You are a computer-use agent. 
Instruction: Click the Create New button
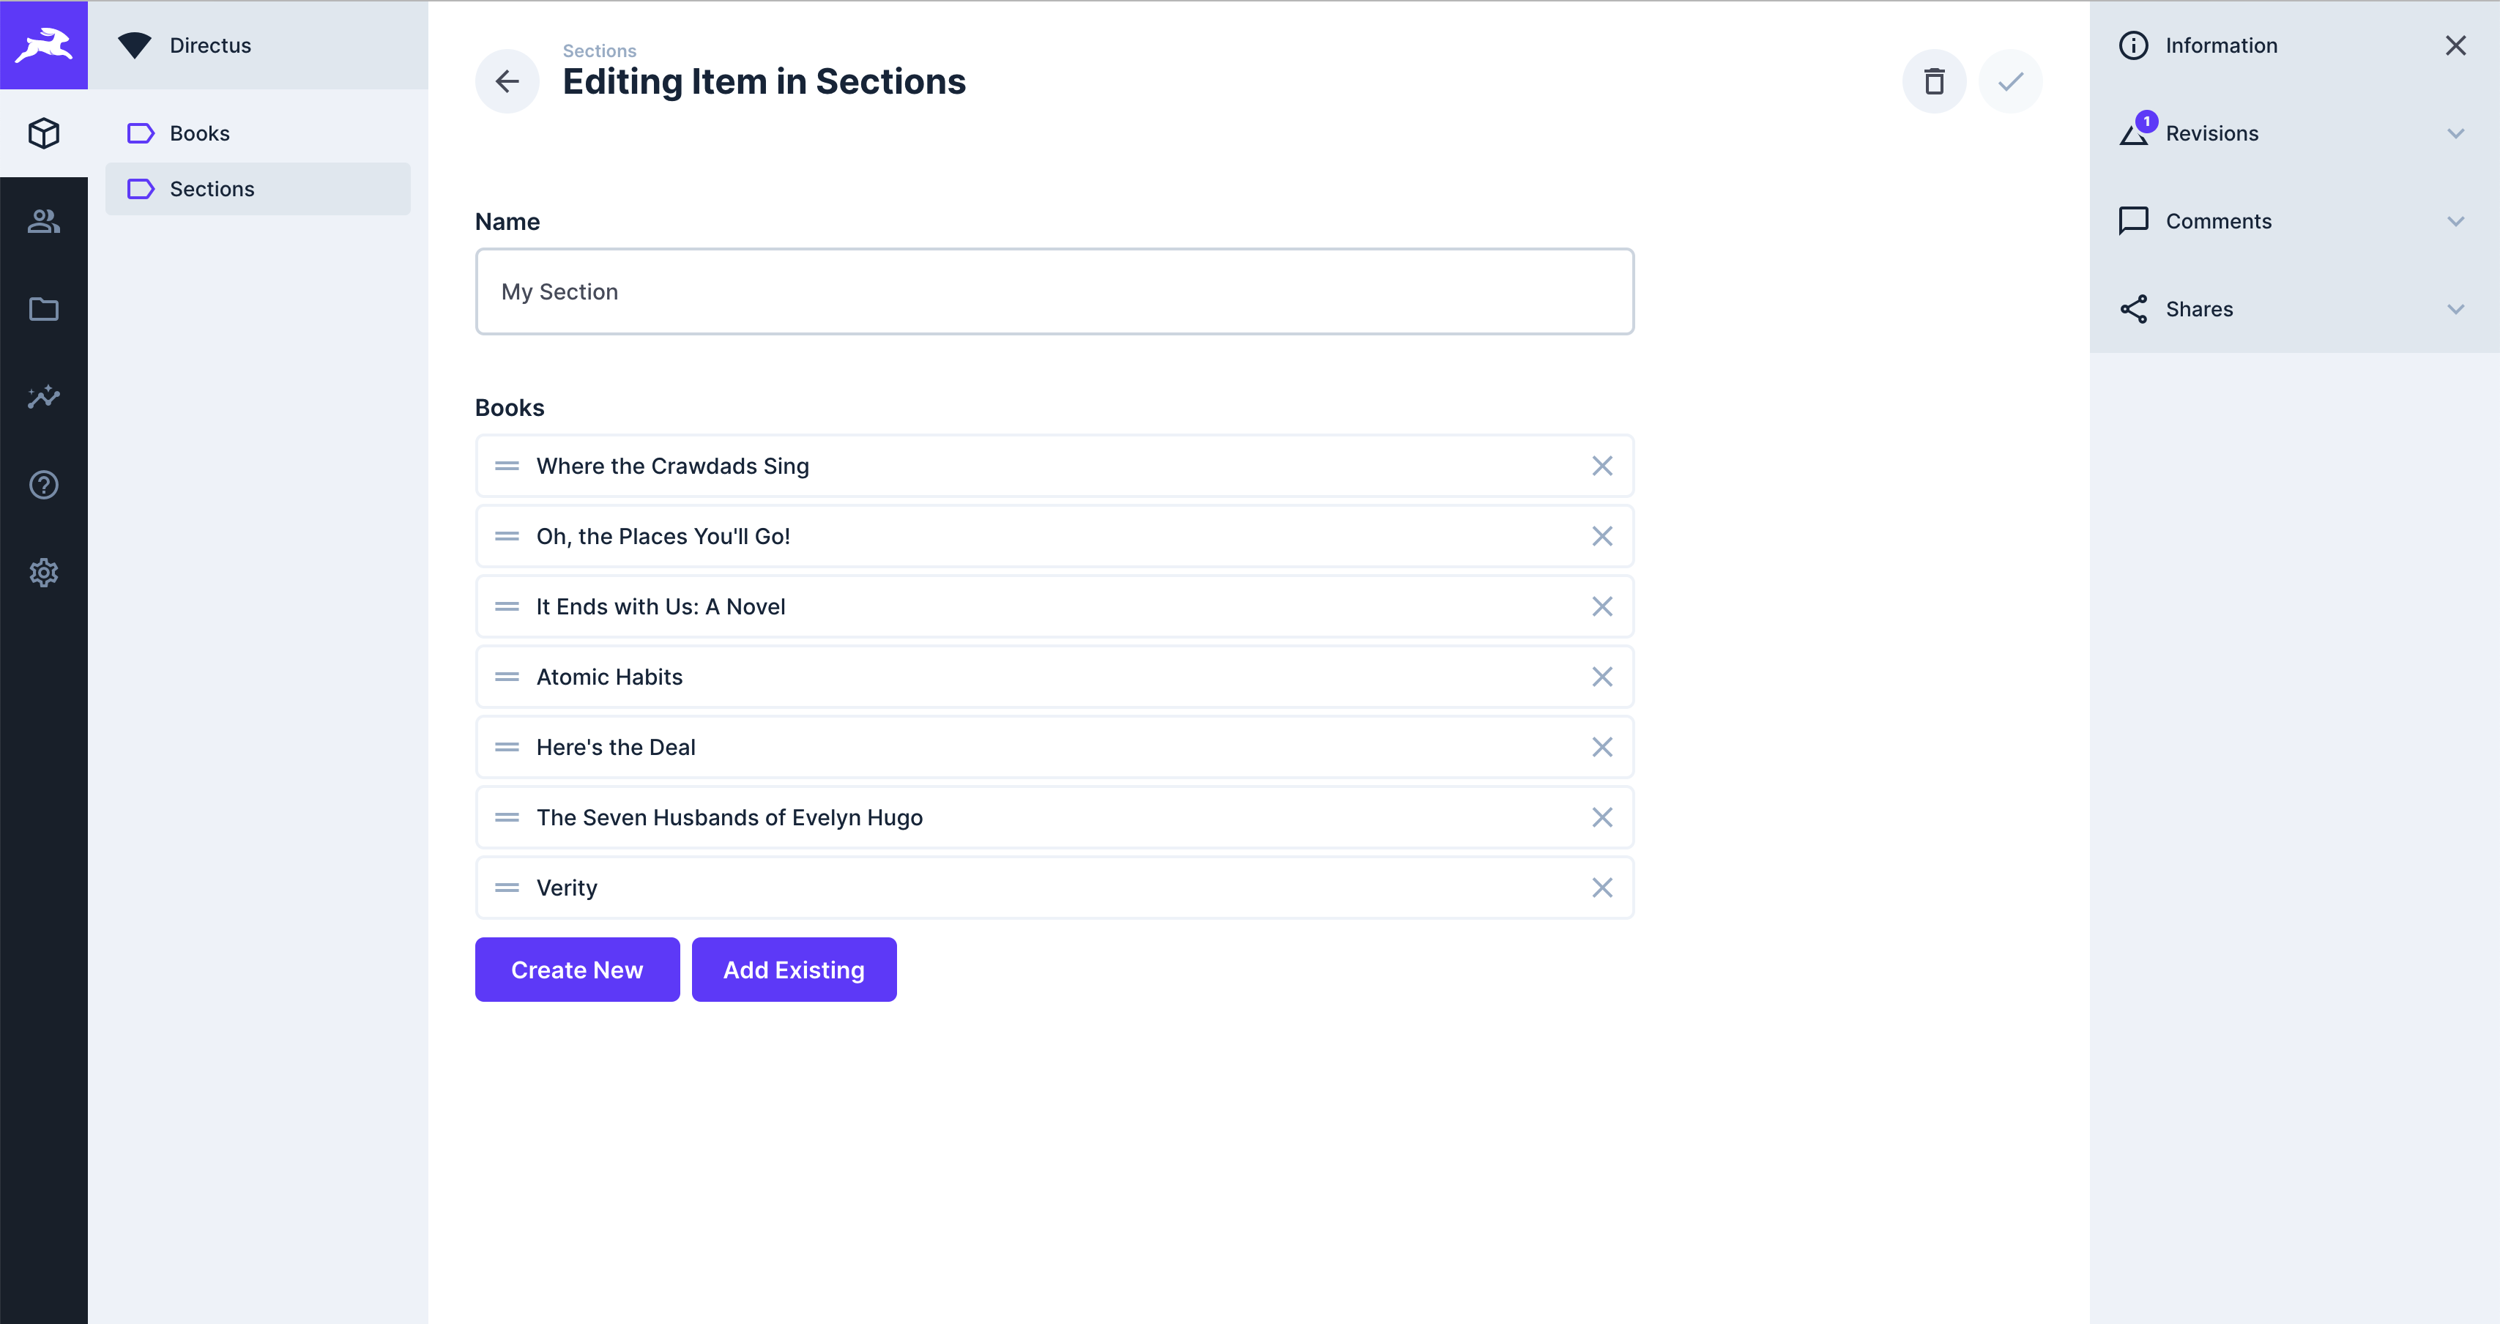(576, 969)
